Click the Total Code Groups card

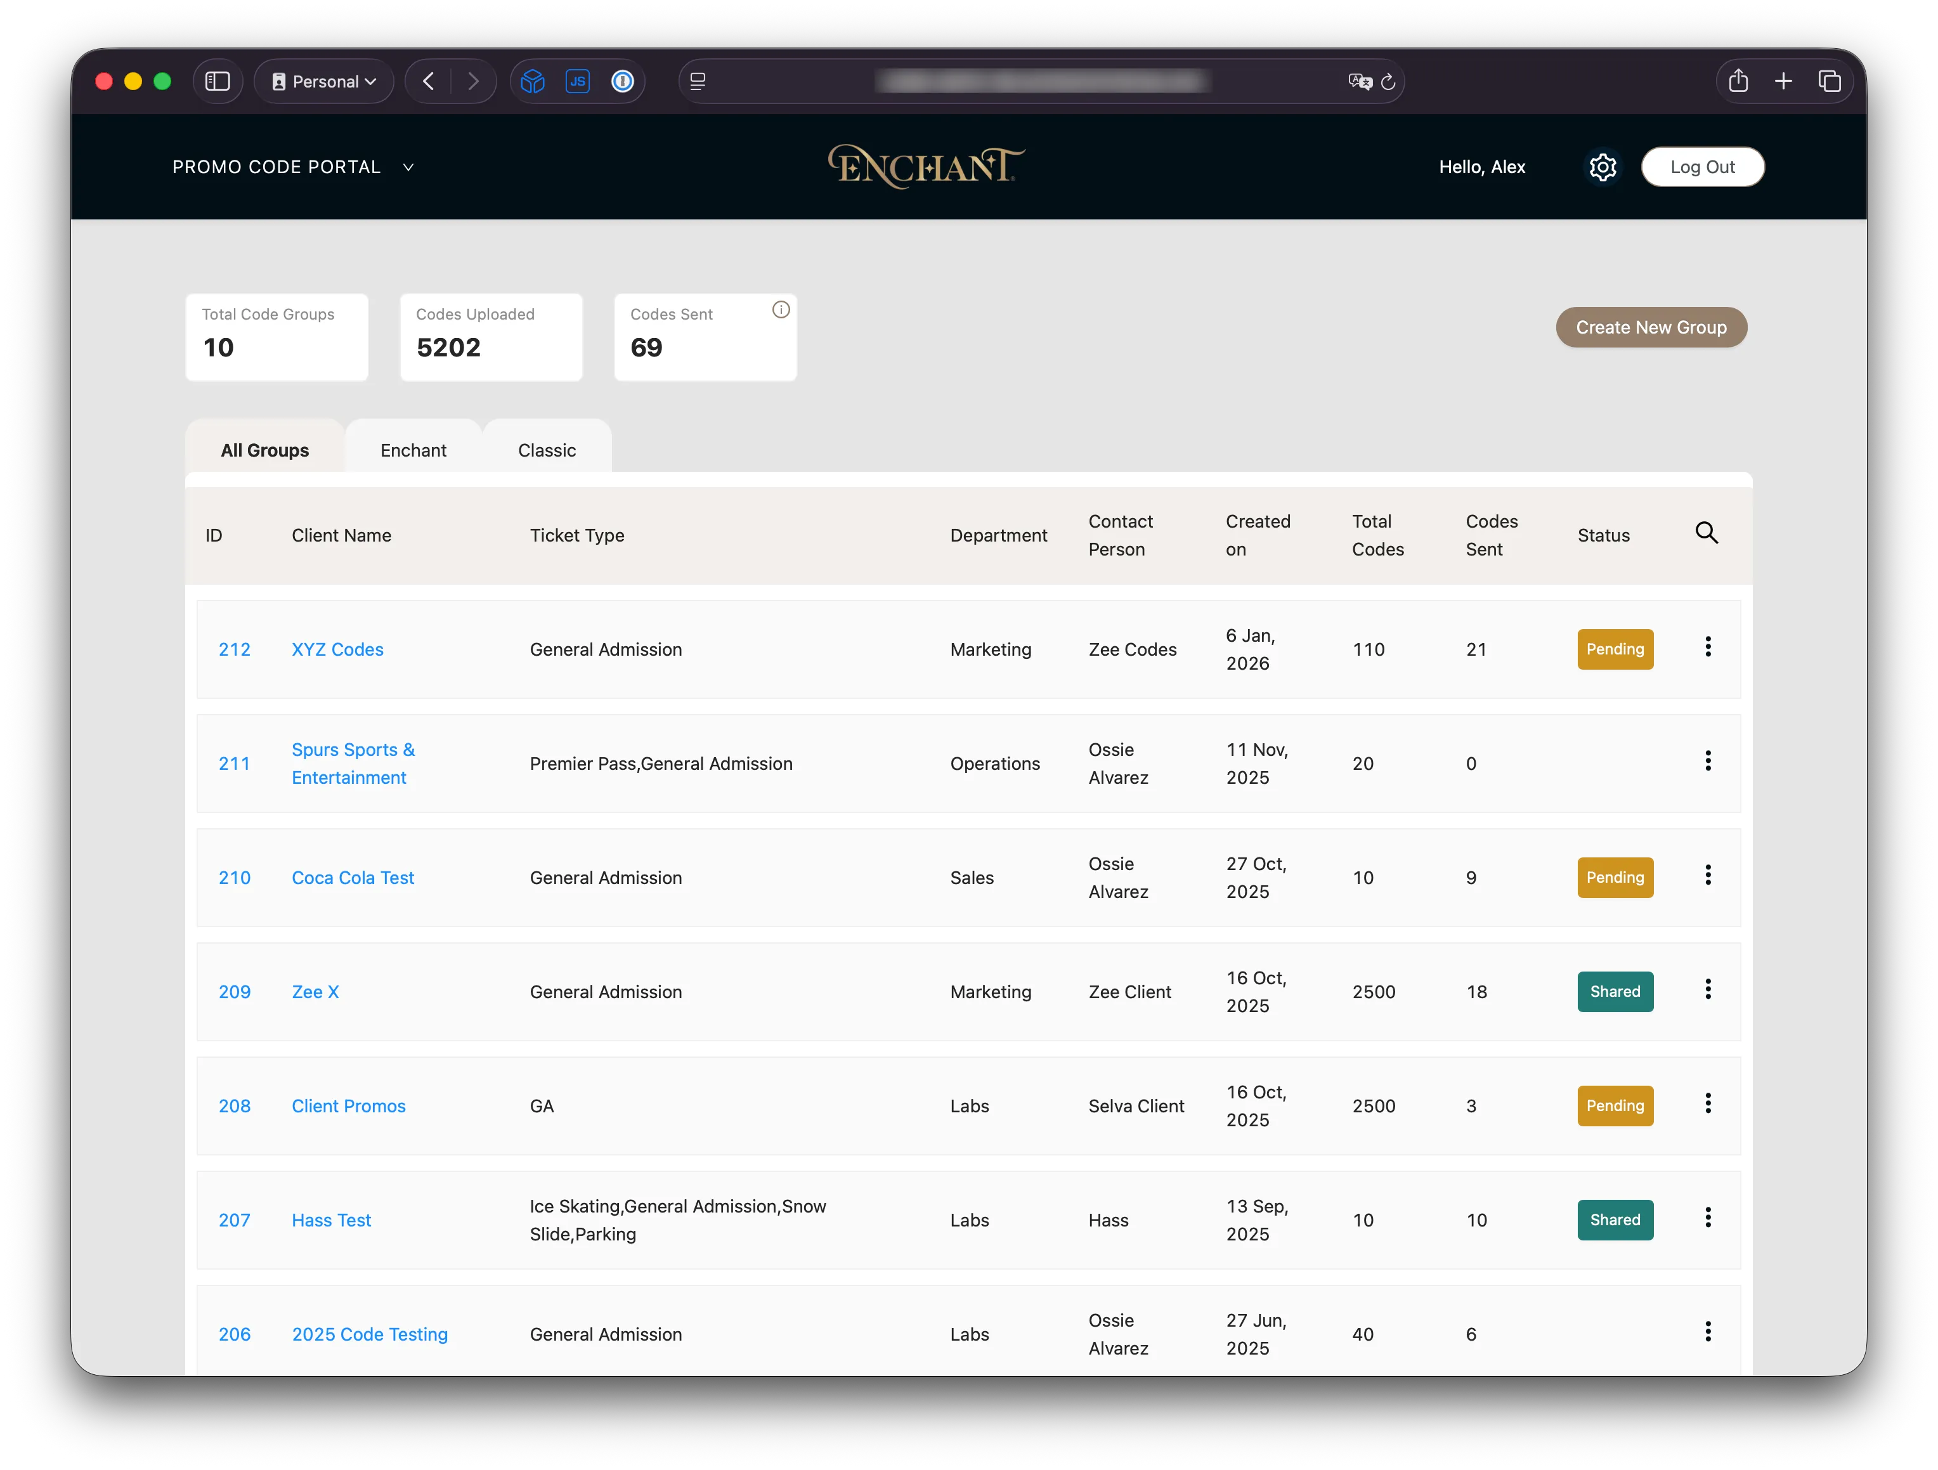(x=277, y=337)
